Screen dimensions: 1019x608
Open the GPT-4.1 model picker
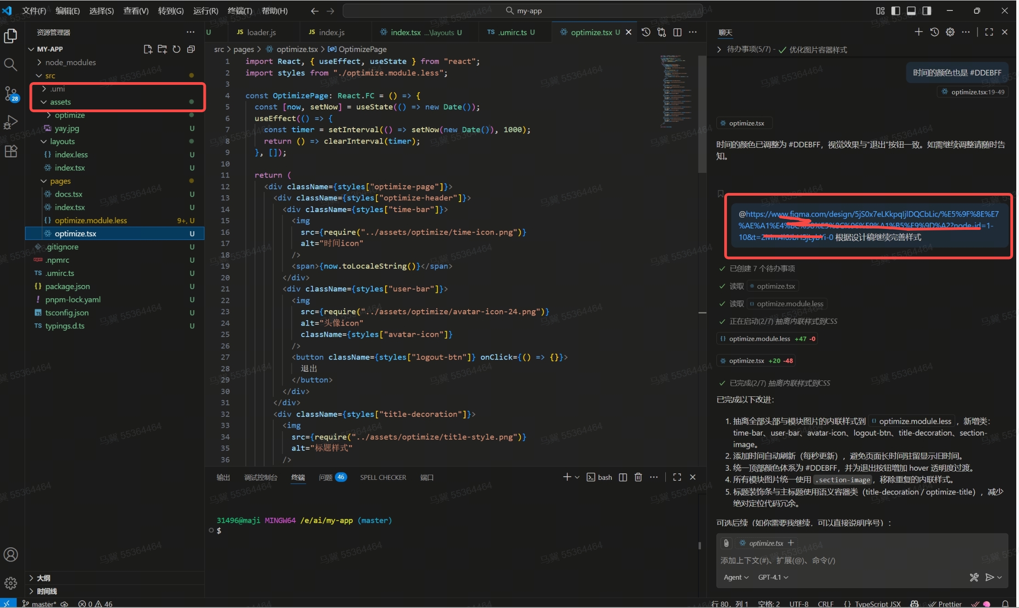tap(773, 577)
